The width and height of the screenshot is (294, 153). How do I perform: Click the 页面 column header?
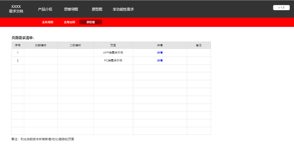click(x=113, y=45)
